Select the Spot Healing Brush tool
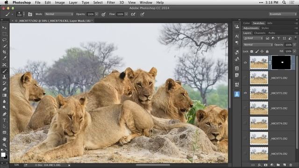 4,65
